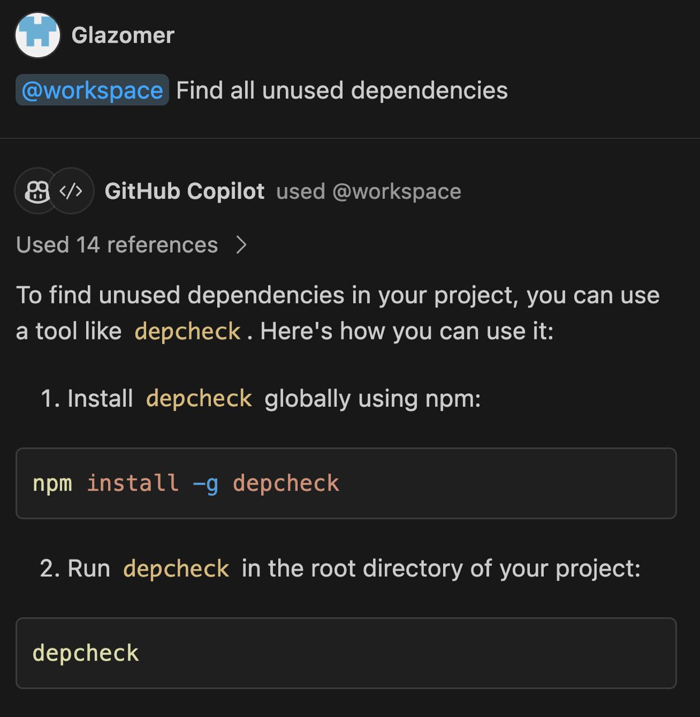Click the '-g' flag in npm command
Viewport: 700px width, 717px height.
pos(205,483)
